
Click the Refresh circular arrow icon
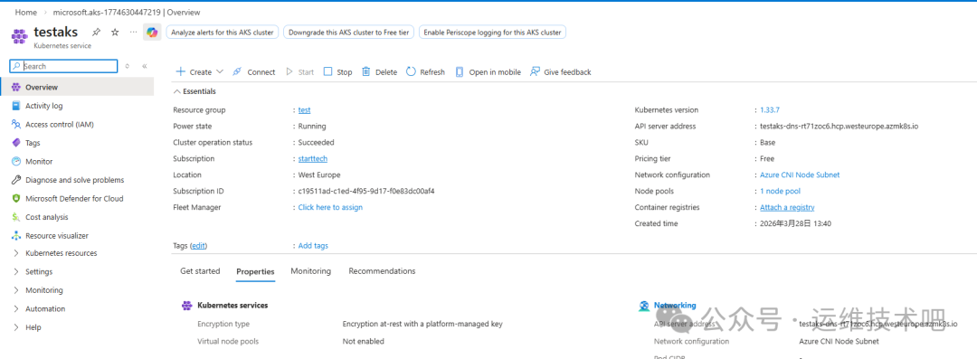(411, 71)
